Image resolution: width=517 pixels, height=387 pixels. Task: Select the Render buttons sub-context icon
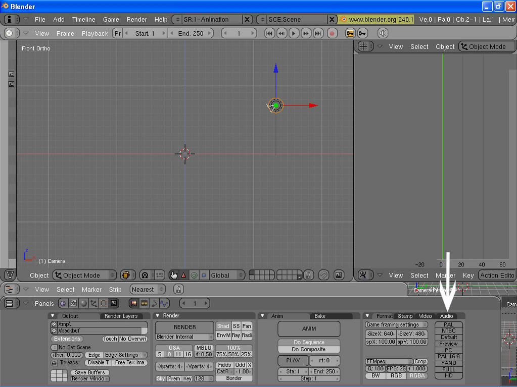tap(134, 303)
